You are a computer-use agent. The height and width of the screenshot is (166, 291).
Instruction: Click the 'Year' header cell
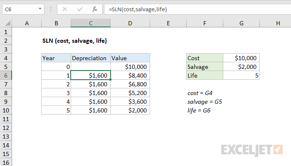point(56,58)
